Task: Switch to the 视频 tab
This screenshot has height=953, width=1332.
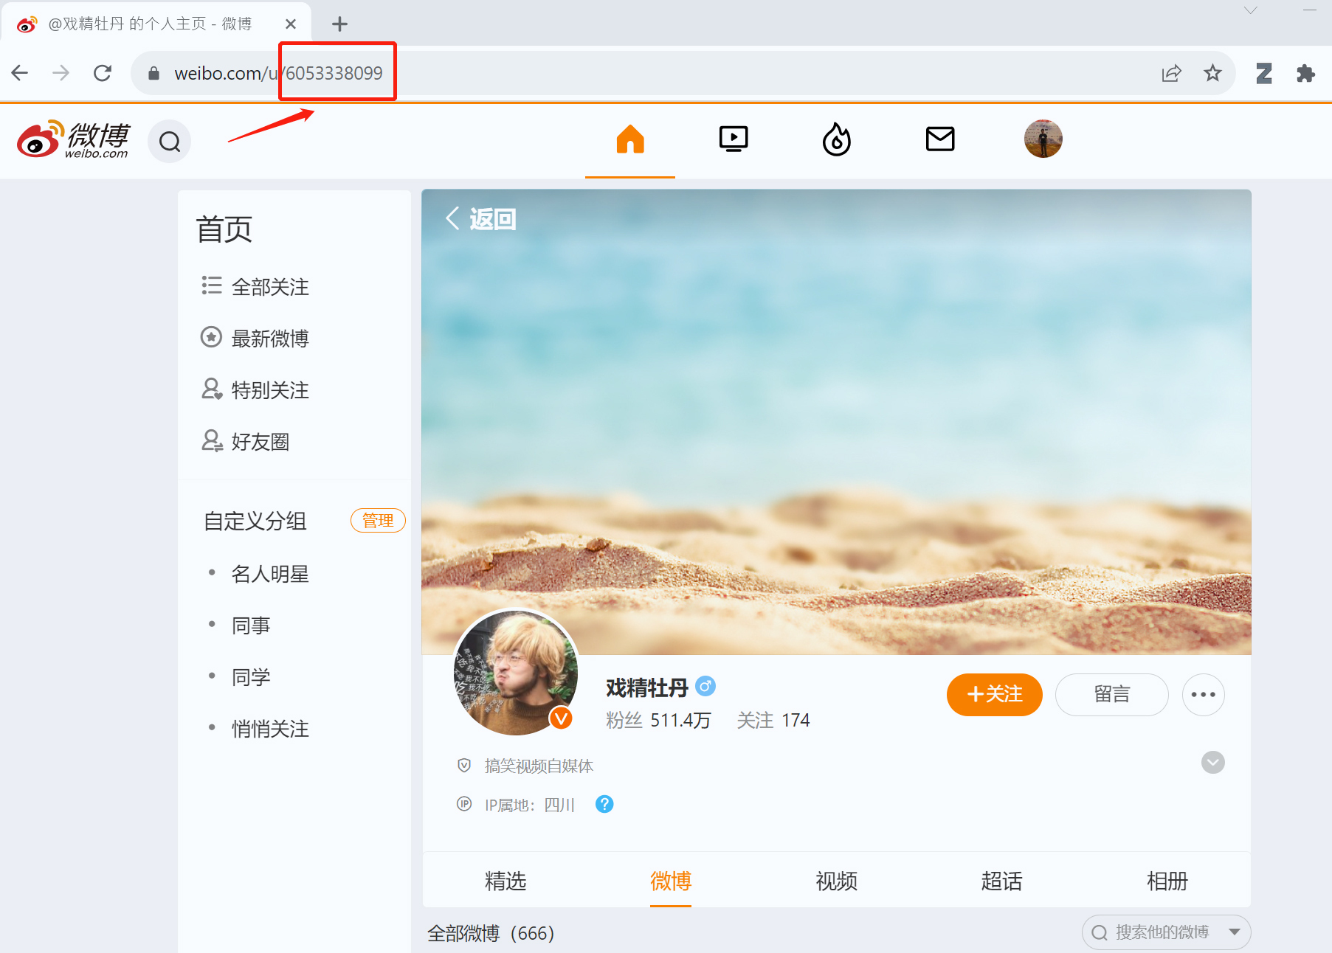Action: coord(836,881)
